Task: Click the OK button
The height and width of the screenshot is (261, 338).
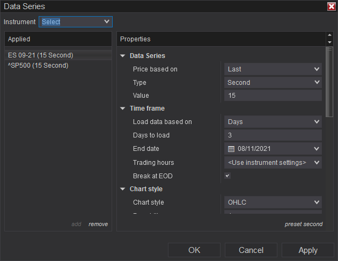Action: click(194, 250)
